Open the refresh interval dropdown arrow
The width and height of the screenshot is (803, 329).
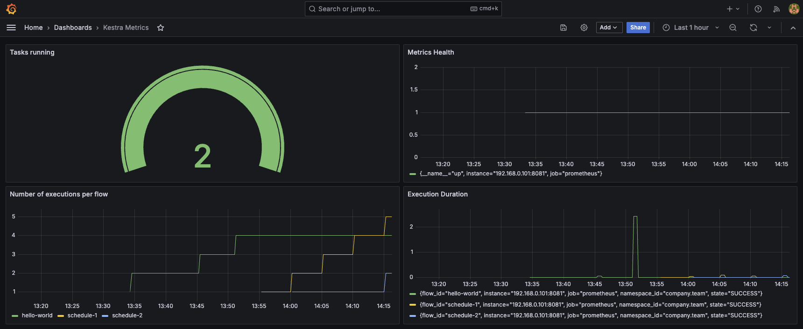(x=769, y=28)
